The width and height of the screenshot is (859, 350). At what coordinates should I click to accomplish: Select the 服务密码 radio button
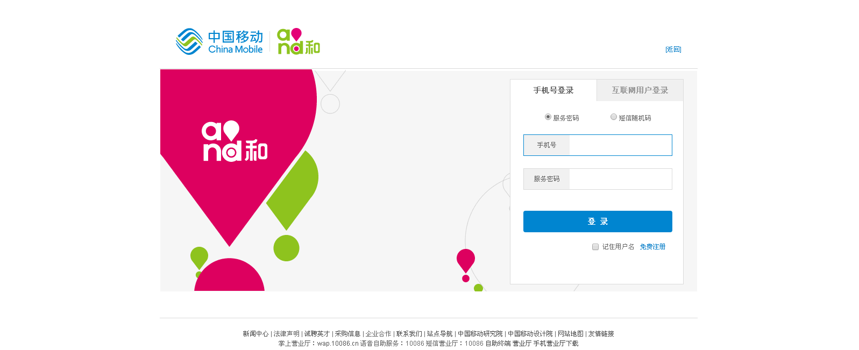tap(548, 117)
